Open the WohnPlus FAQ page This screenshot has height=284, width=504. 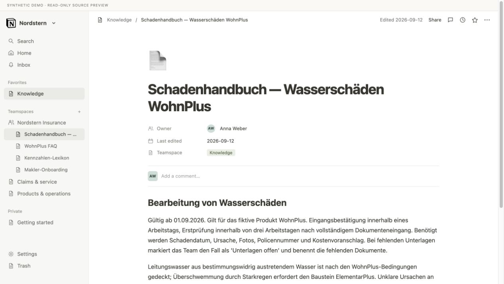44,146
